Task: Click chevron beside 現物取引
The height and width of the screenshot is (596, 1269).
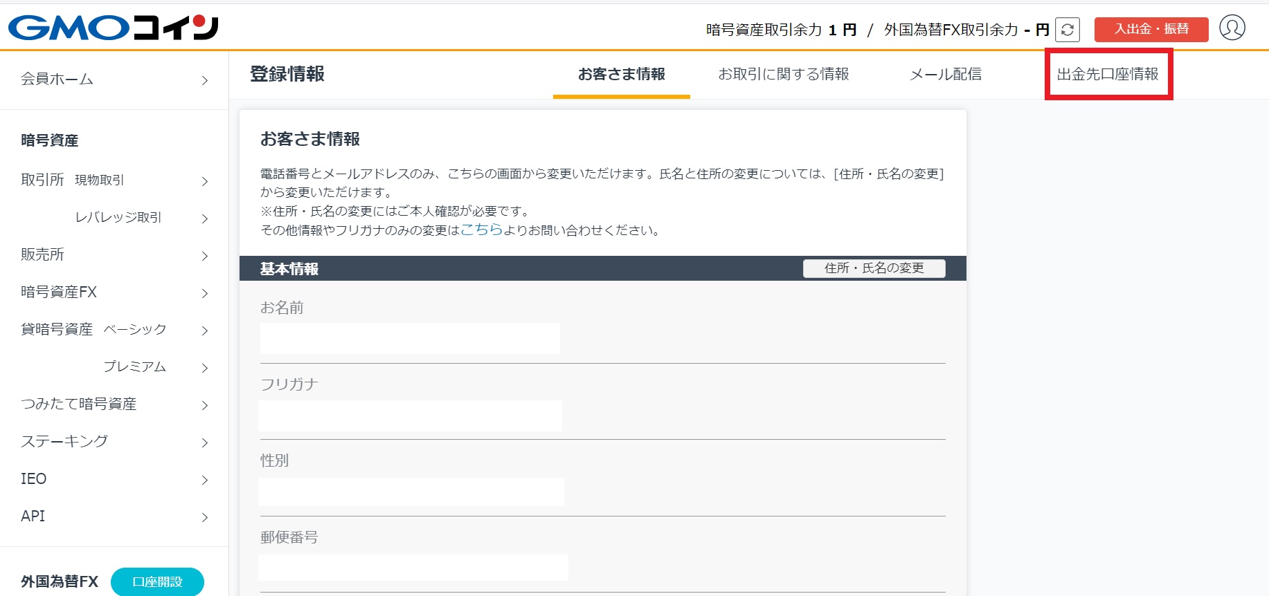Action: pos(205,181)
